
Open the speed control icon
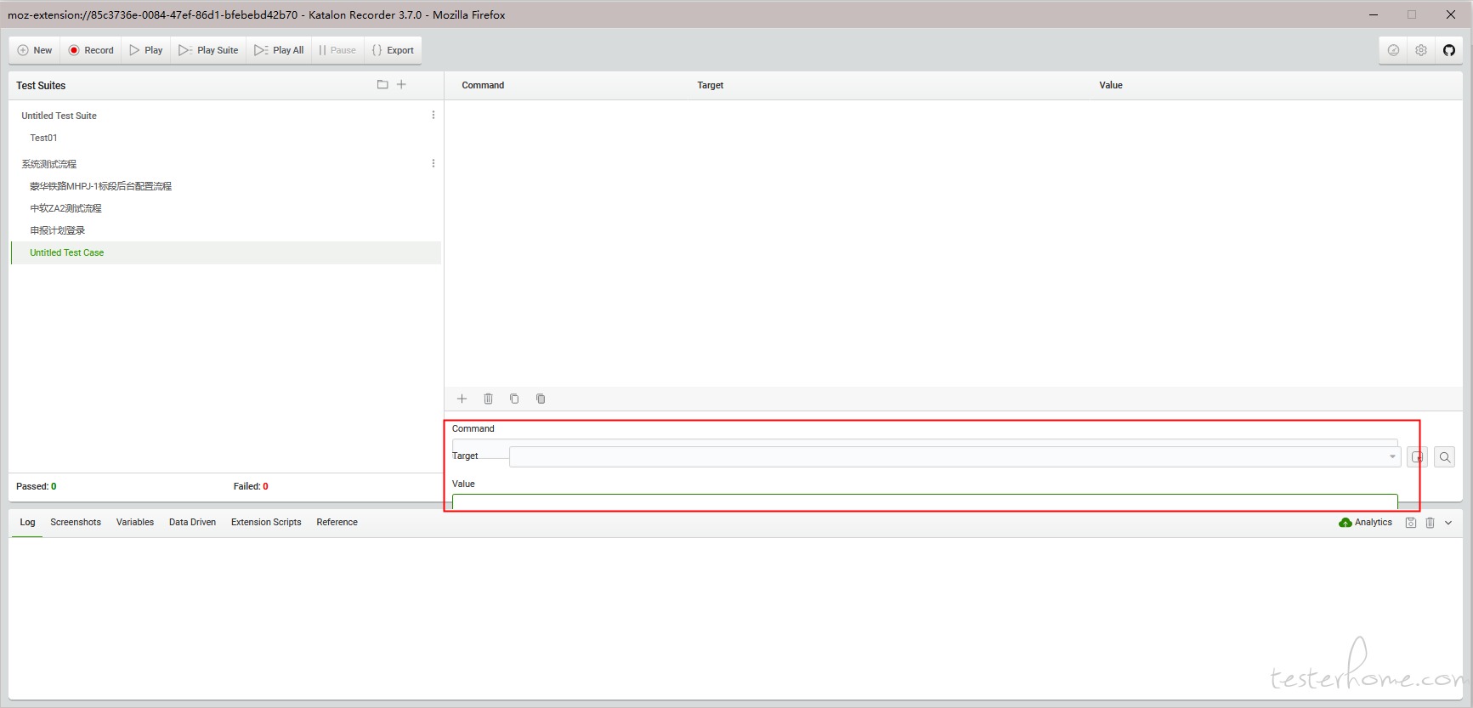1394,50
